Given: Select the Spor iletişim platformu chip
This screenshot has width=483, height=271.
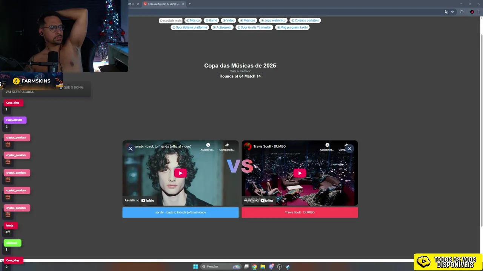Looking at the screenshot, I should coord(189,27).
